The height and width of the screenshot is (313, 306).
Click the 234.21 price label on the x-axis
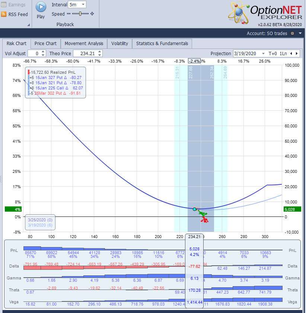pos(194,237)
